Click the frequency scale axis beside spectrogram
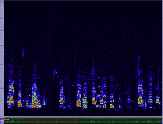 click(2, 59)
